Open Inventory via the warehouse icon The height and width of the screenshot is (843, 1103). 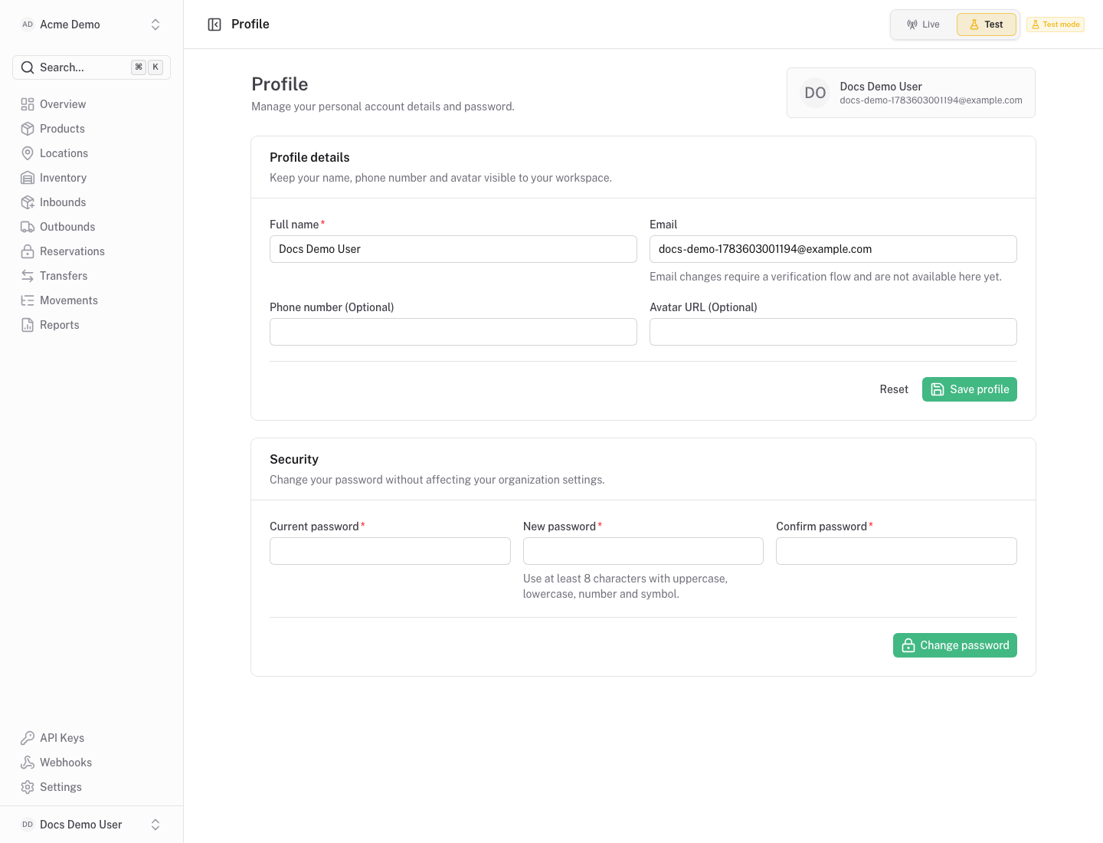tap(28, 178)
